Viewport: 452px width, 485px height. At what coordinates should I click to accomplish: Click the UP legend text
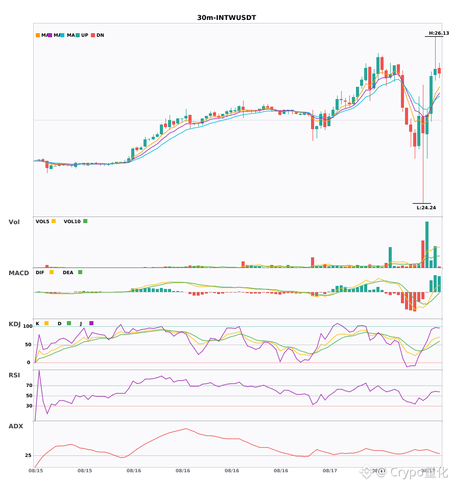pos(85,35)
